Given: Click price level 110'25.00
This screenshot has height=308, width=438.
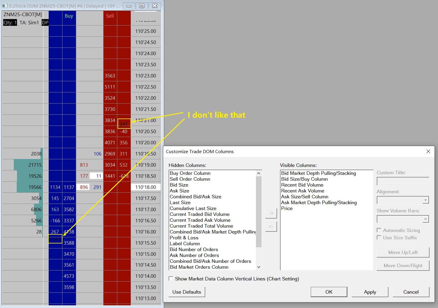Looking at the screenshot, I should [x=146, y=31].
